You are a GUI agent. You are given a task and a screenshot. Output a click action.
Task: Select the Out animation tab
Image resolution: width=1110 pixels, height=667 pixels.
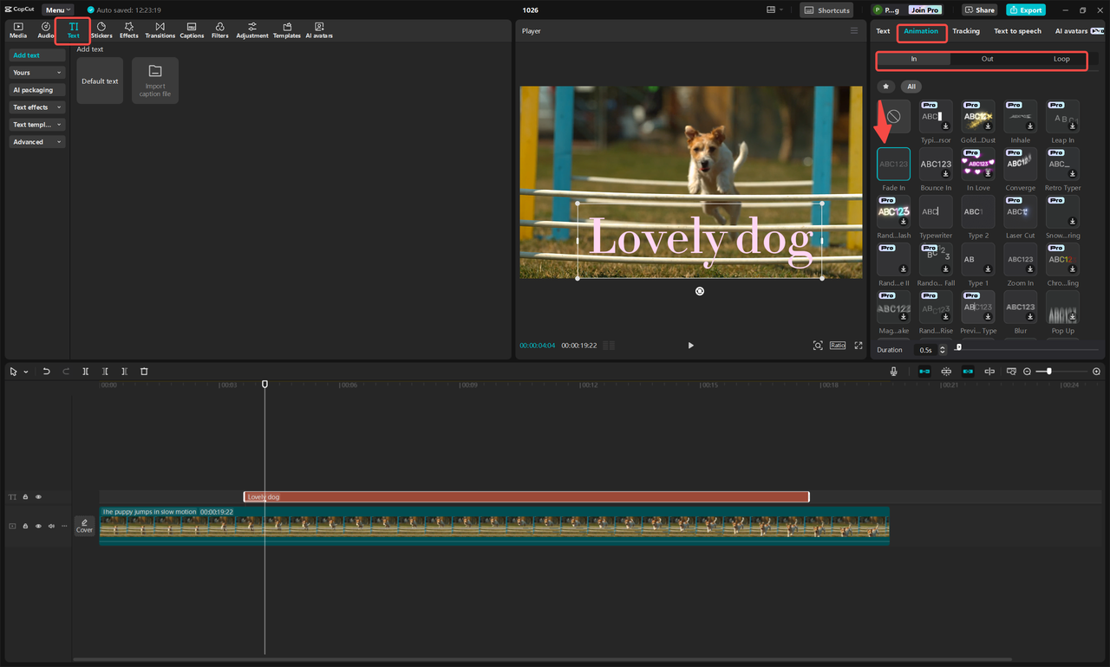point(987,59)
